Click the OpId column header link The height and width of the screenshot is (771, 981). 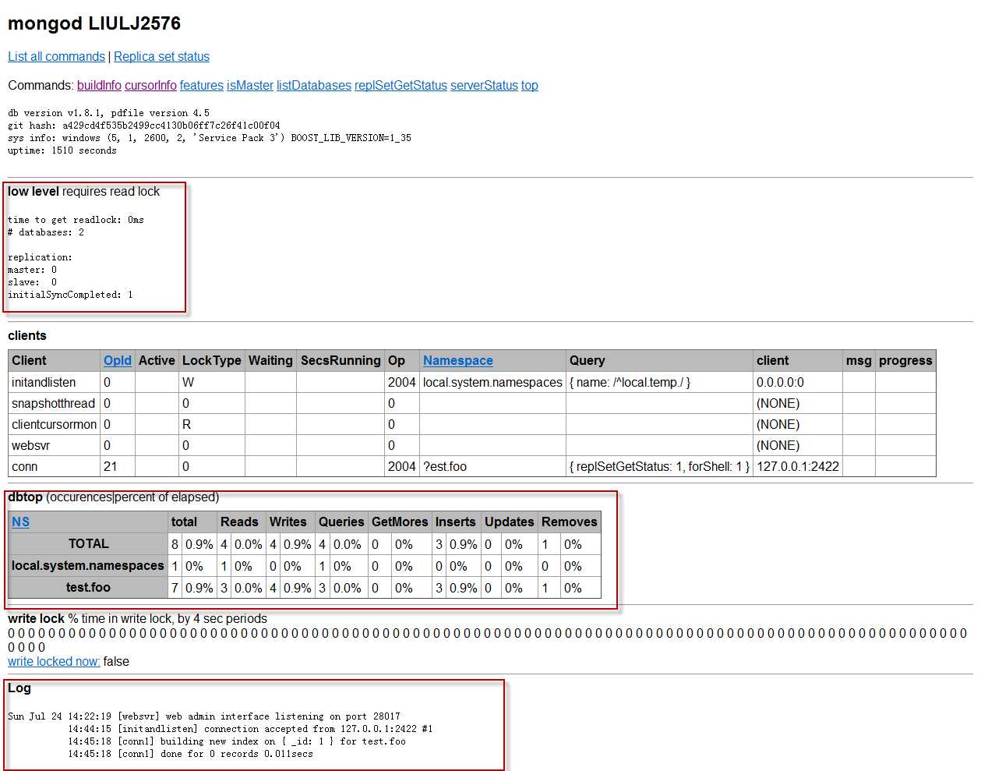pyautogui.click(x=118, y=360)
